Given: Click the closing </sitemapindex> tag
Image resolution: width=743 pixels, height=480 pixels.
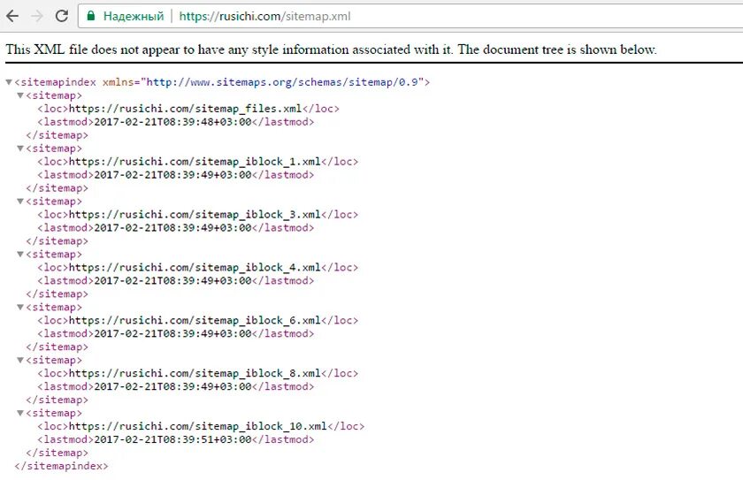Looking at the screenshot, I should 61,466.
